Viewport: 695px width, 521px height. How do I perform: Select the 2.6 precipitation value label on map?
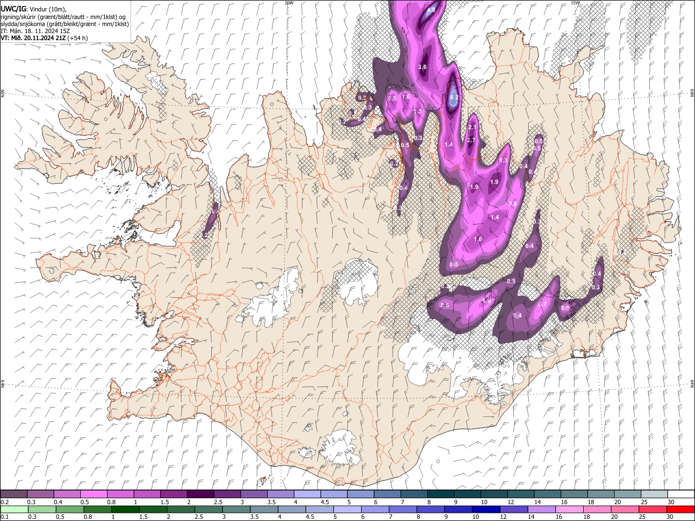click(423, 67)
